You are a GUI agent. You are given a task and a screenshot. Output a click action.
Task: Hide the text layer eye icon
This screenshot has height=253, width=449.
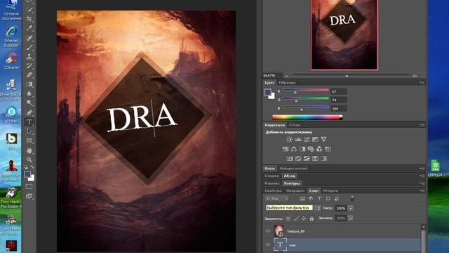point(268,245)
